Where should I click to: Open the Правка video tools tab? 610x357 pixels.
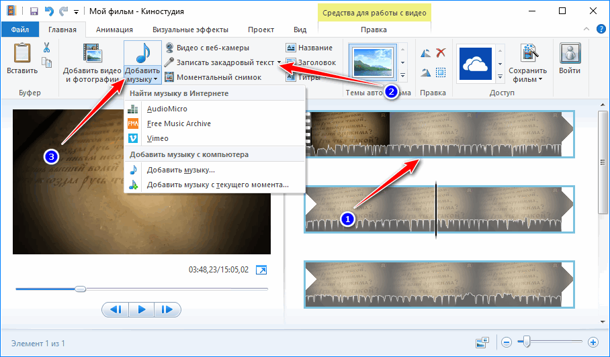[374, 30]
